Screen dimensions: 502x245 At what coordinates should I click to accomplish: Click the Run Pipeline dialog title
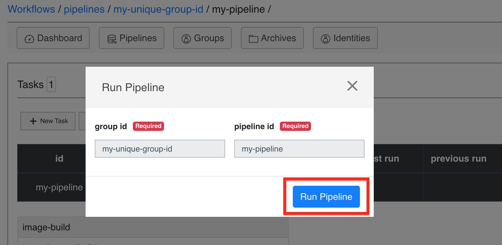[133, 87]
